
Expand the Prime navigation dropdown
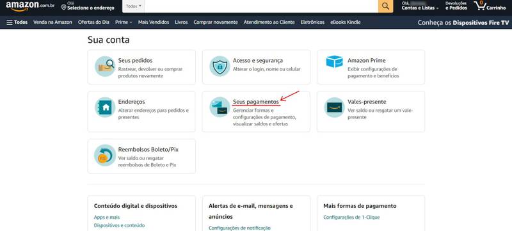(x=124, y=22)
